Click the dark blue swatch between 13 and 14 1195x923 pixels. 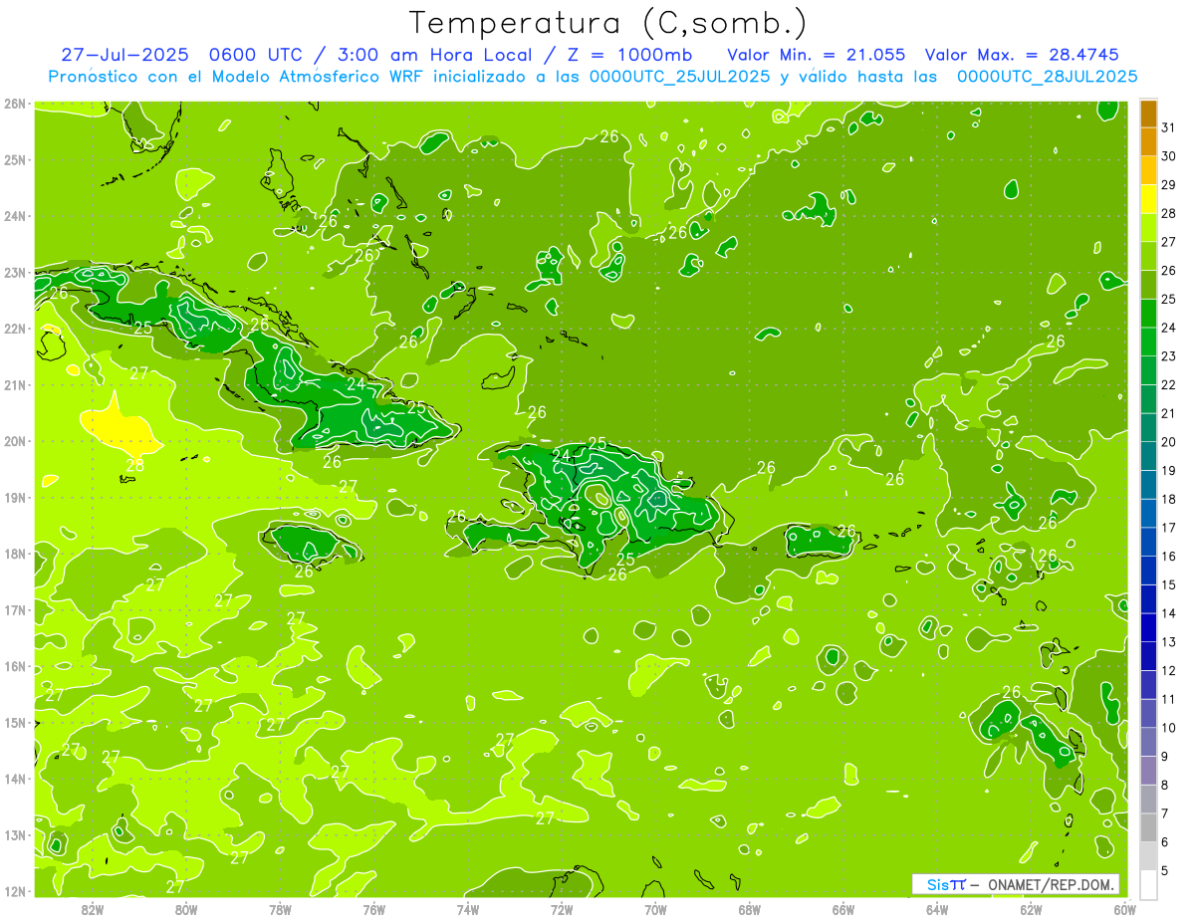tap(1148, 627)
